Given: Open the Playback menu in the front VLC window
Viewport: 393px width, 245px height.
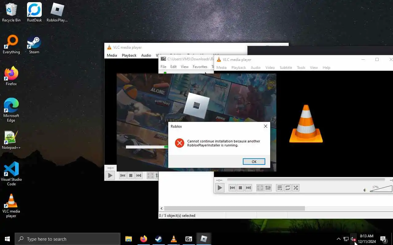Looking at the screenshot, I should [239, 68].
